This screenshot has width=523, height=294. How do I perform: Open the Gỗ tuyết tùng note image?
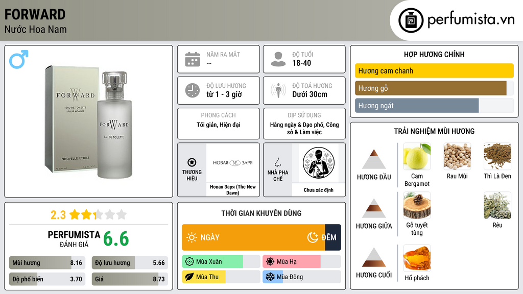(417, 205)
